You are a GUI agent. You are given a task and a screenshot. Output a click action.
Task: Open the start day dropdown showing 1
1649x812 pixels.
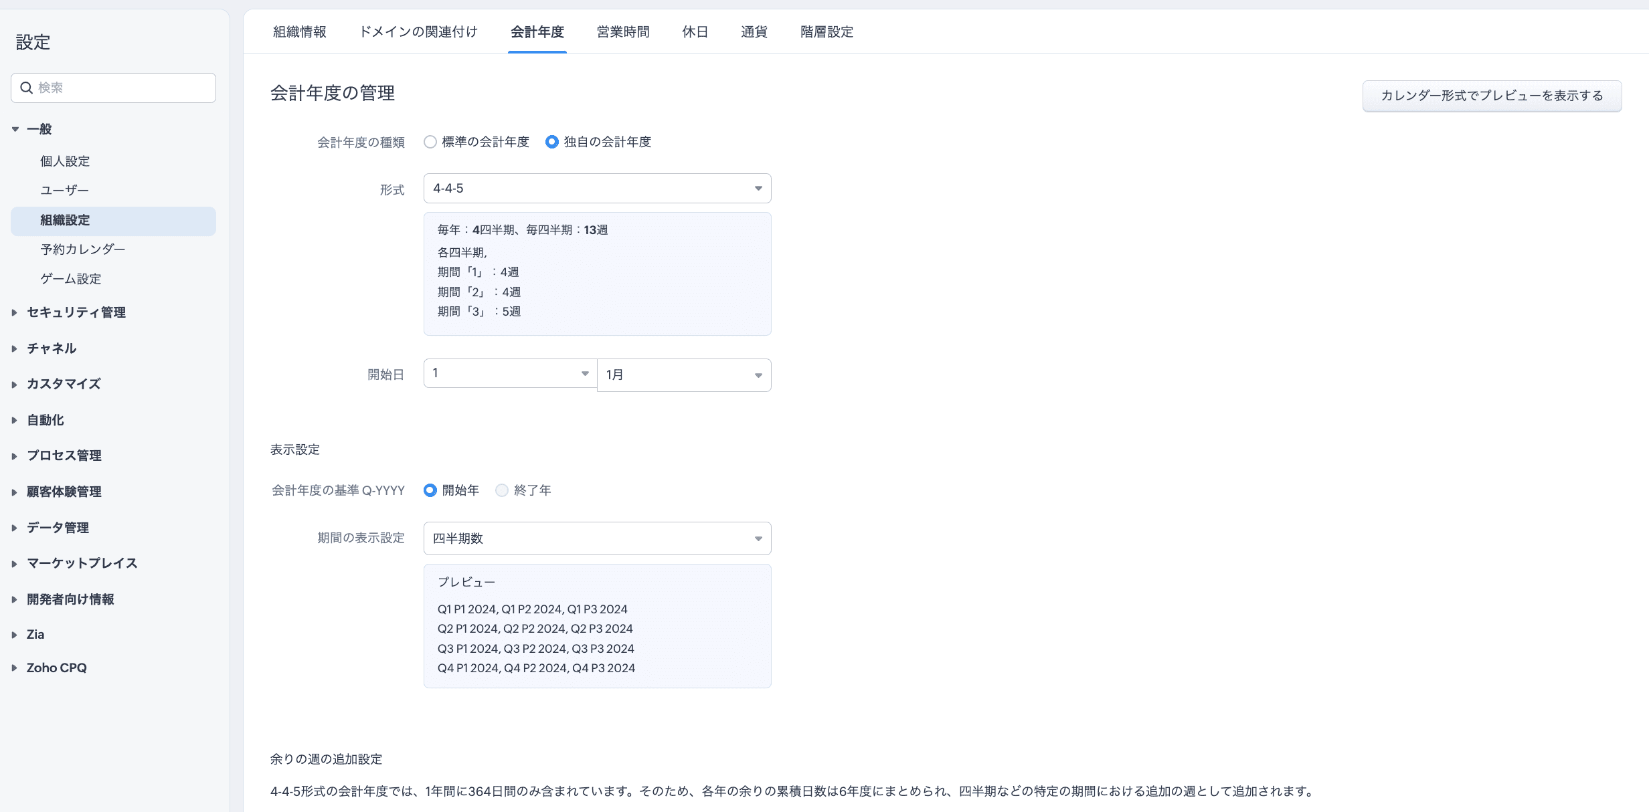(x=510, y=373)
